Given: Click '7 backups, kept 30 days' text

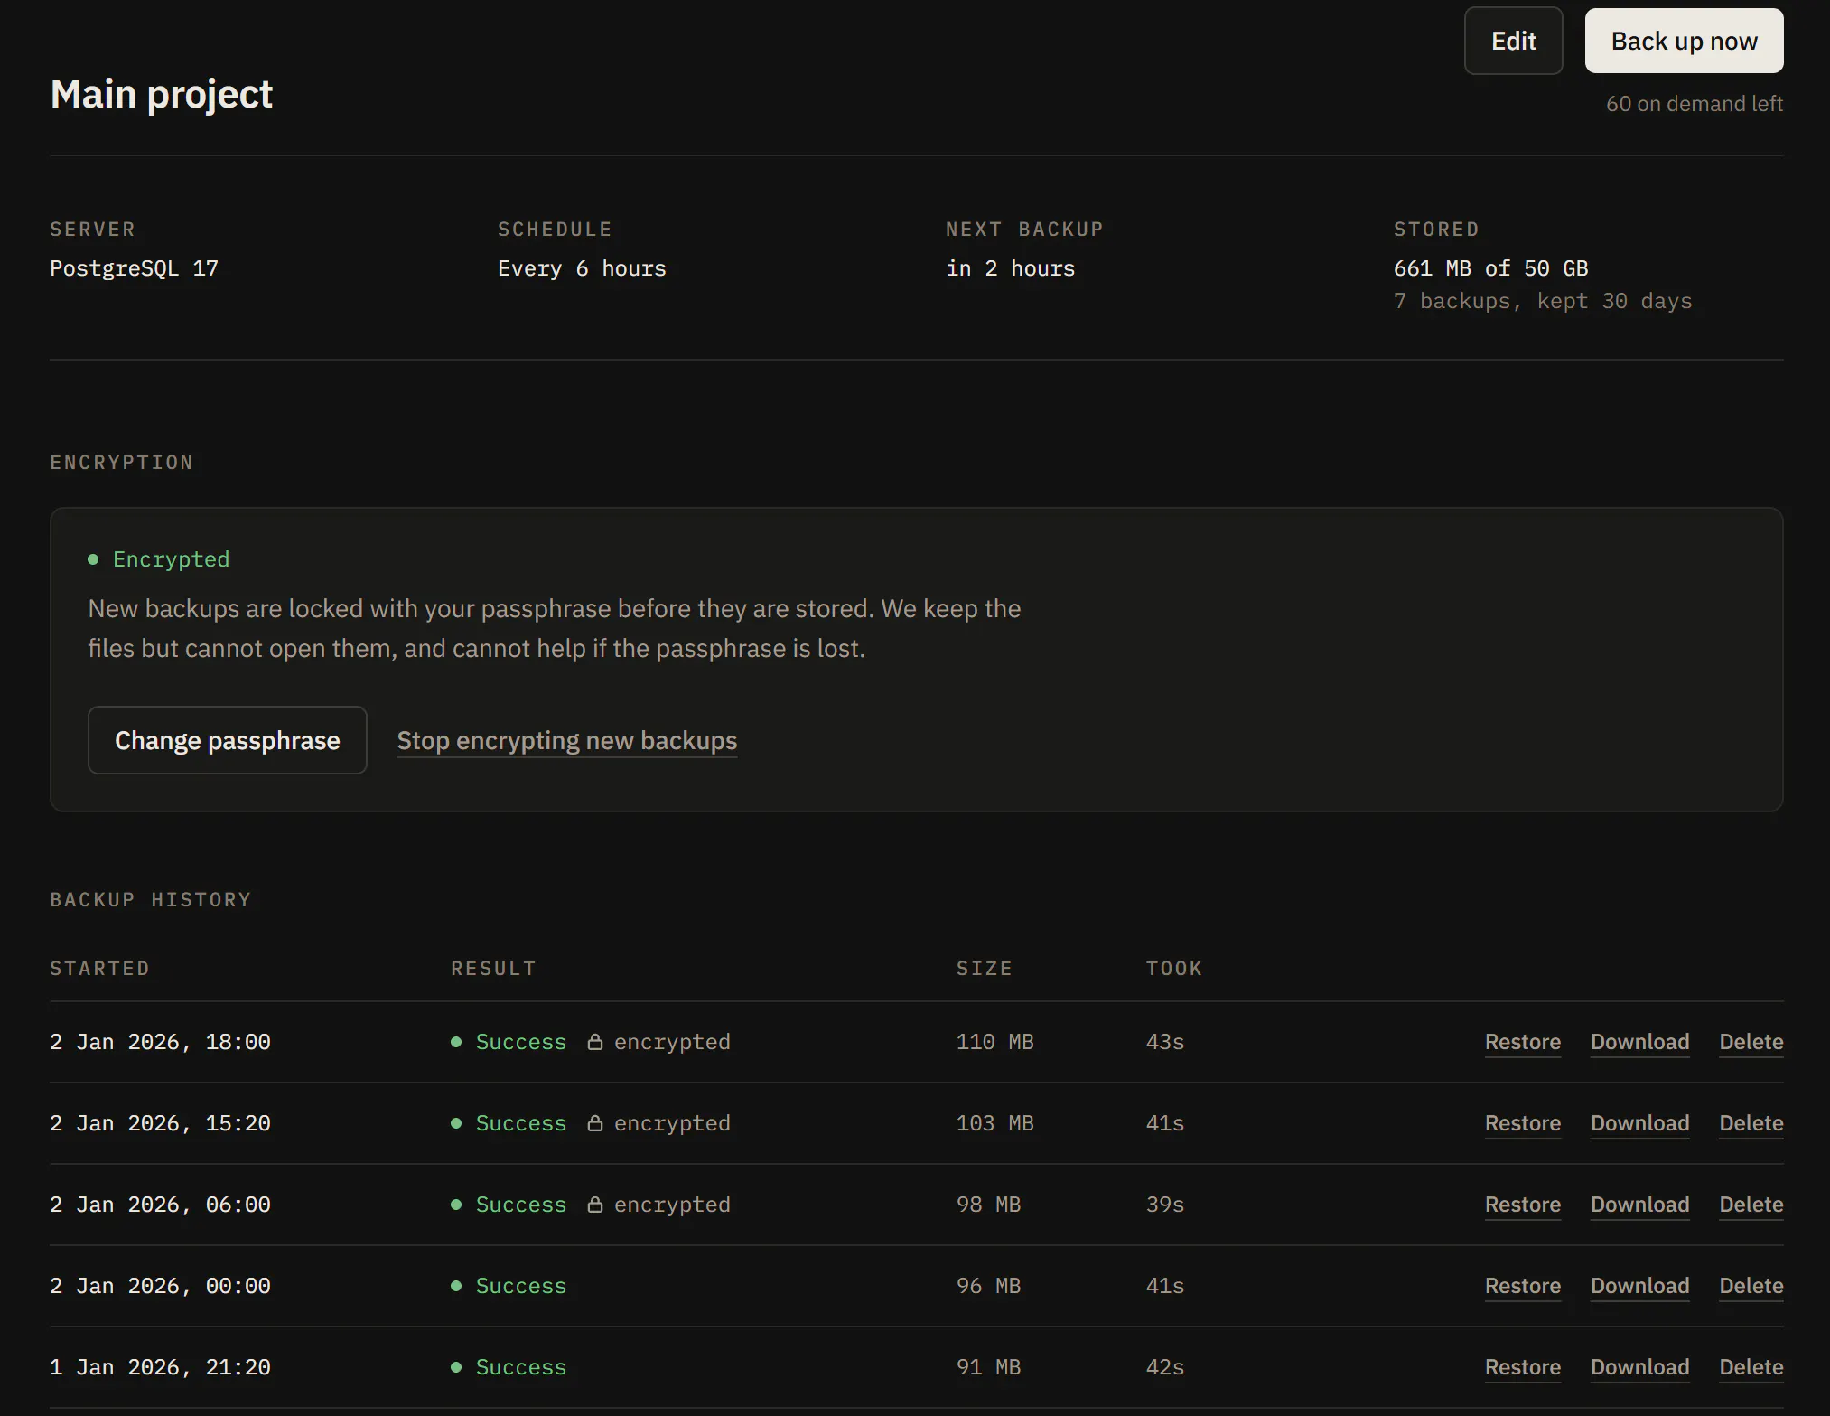Looking at the screenshot, I should (1543, 301).
